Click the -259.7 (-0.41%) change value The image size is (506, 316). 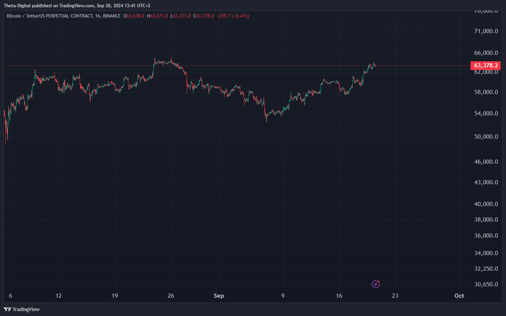[x=233, y=16]
